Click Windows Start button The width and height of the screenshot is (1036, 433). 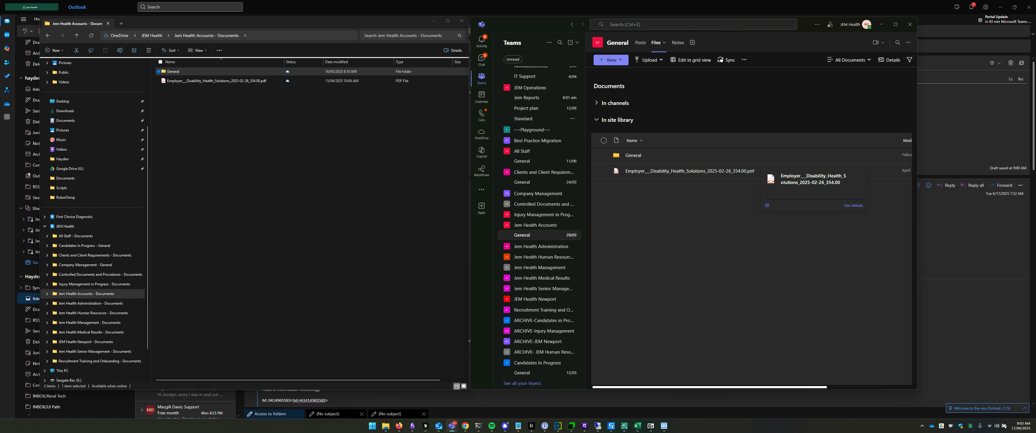[x=372, y=426]
